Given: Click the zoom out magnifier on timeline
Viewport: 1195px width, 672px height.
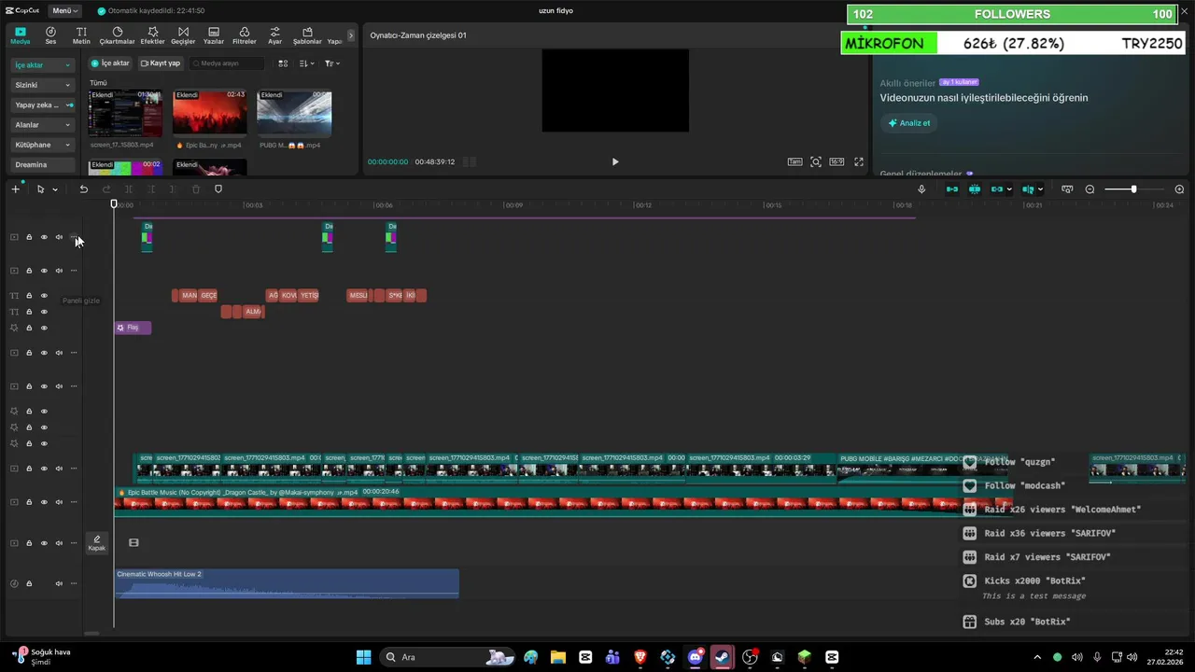Looking at the screenshot, I should [1090, 189].
